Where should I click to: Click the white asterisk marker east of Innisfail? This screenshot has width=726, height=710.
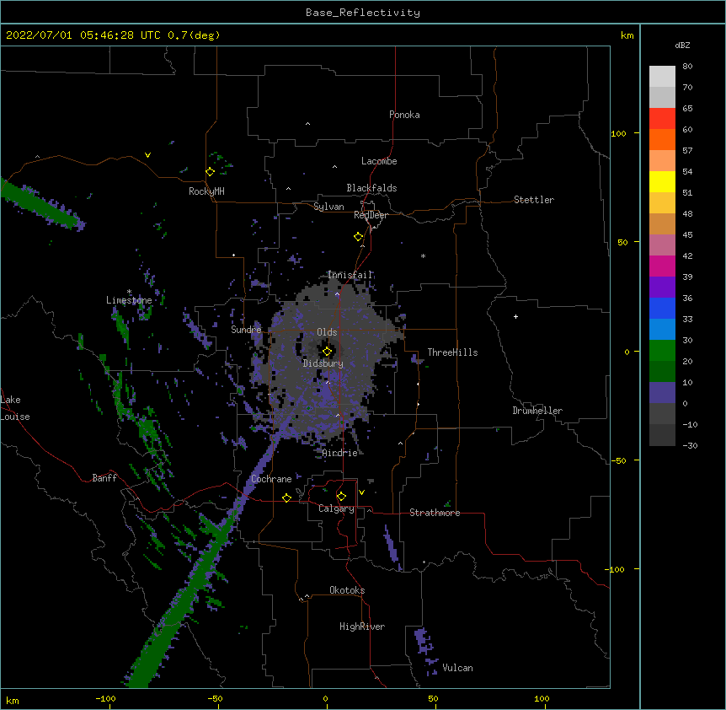423,255
